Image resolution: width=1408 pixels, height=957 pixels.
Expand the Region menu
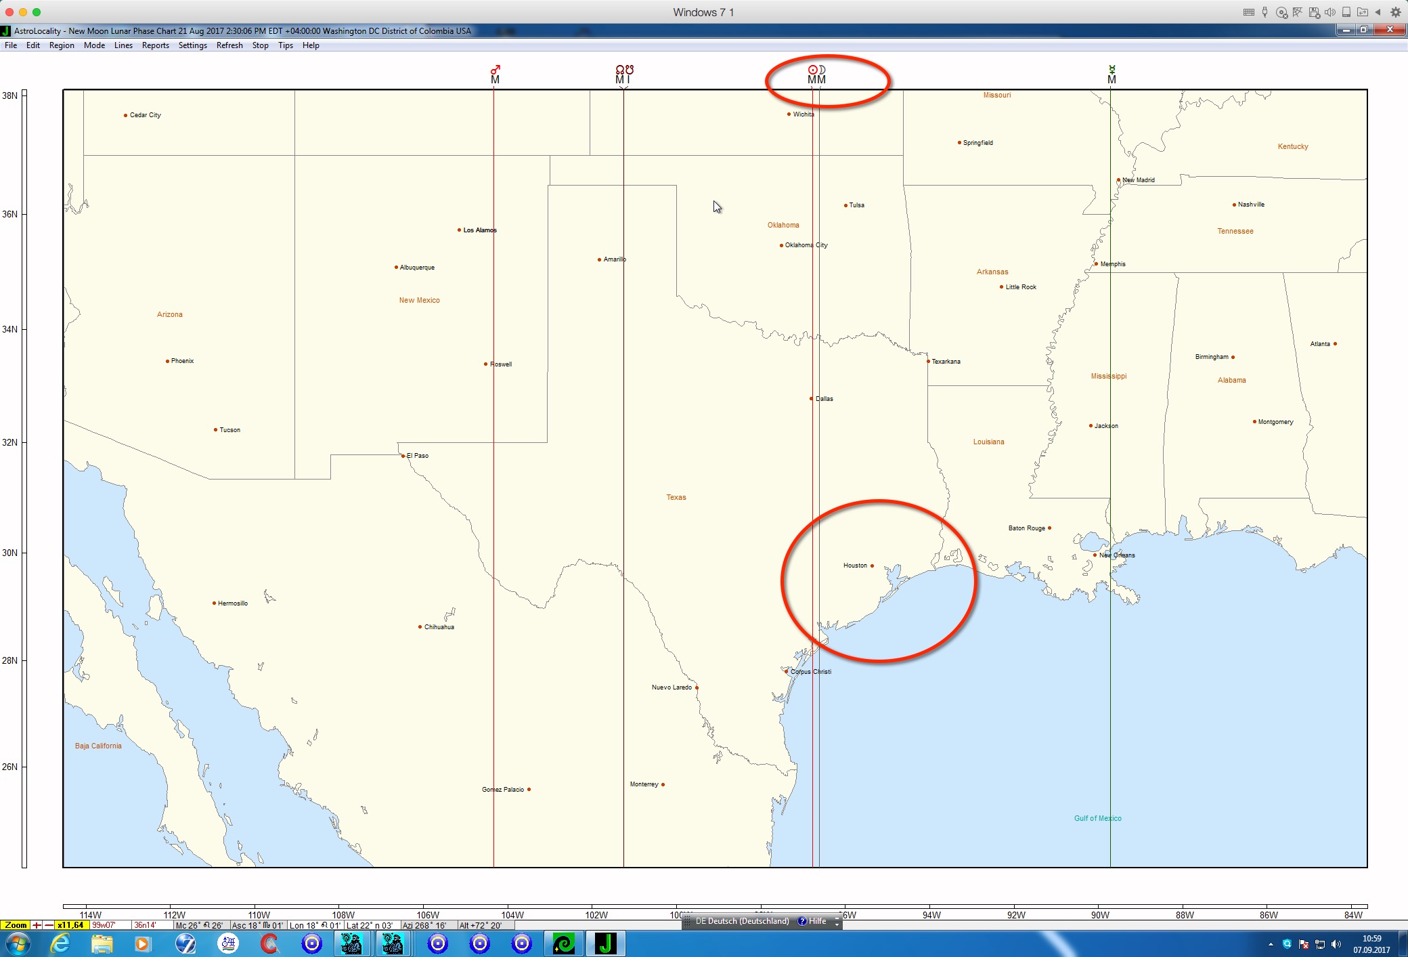(62, 45)
